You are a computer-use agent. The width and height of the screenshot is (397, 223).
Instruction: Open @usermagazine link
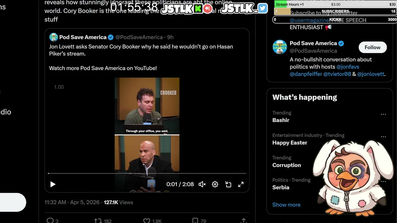click(x=309, y=20)
